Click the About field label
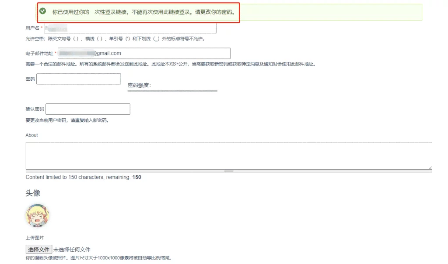The image size is (448, 264). point(31,135)
